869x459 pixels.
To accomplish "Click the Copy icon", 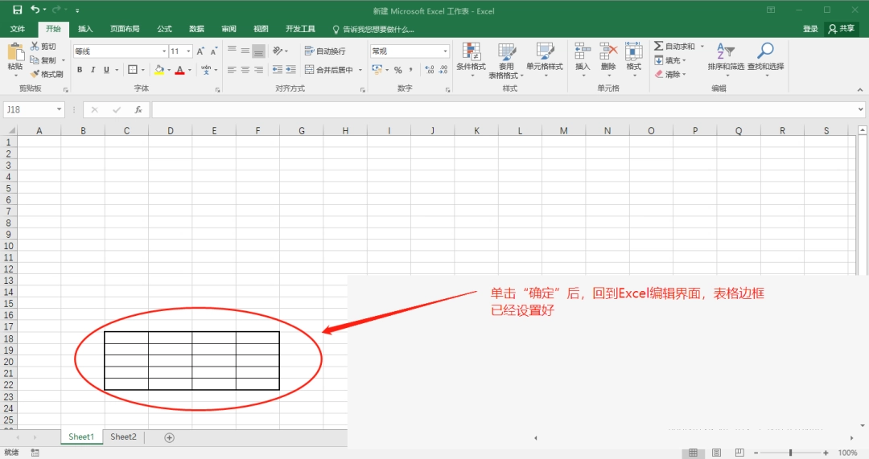I will click(35, 59).
